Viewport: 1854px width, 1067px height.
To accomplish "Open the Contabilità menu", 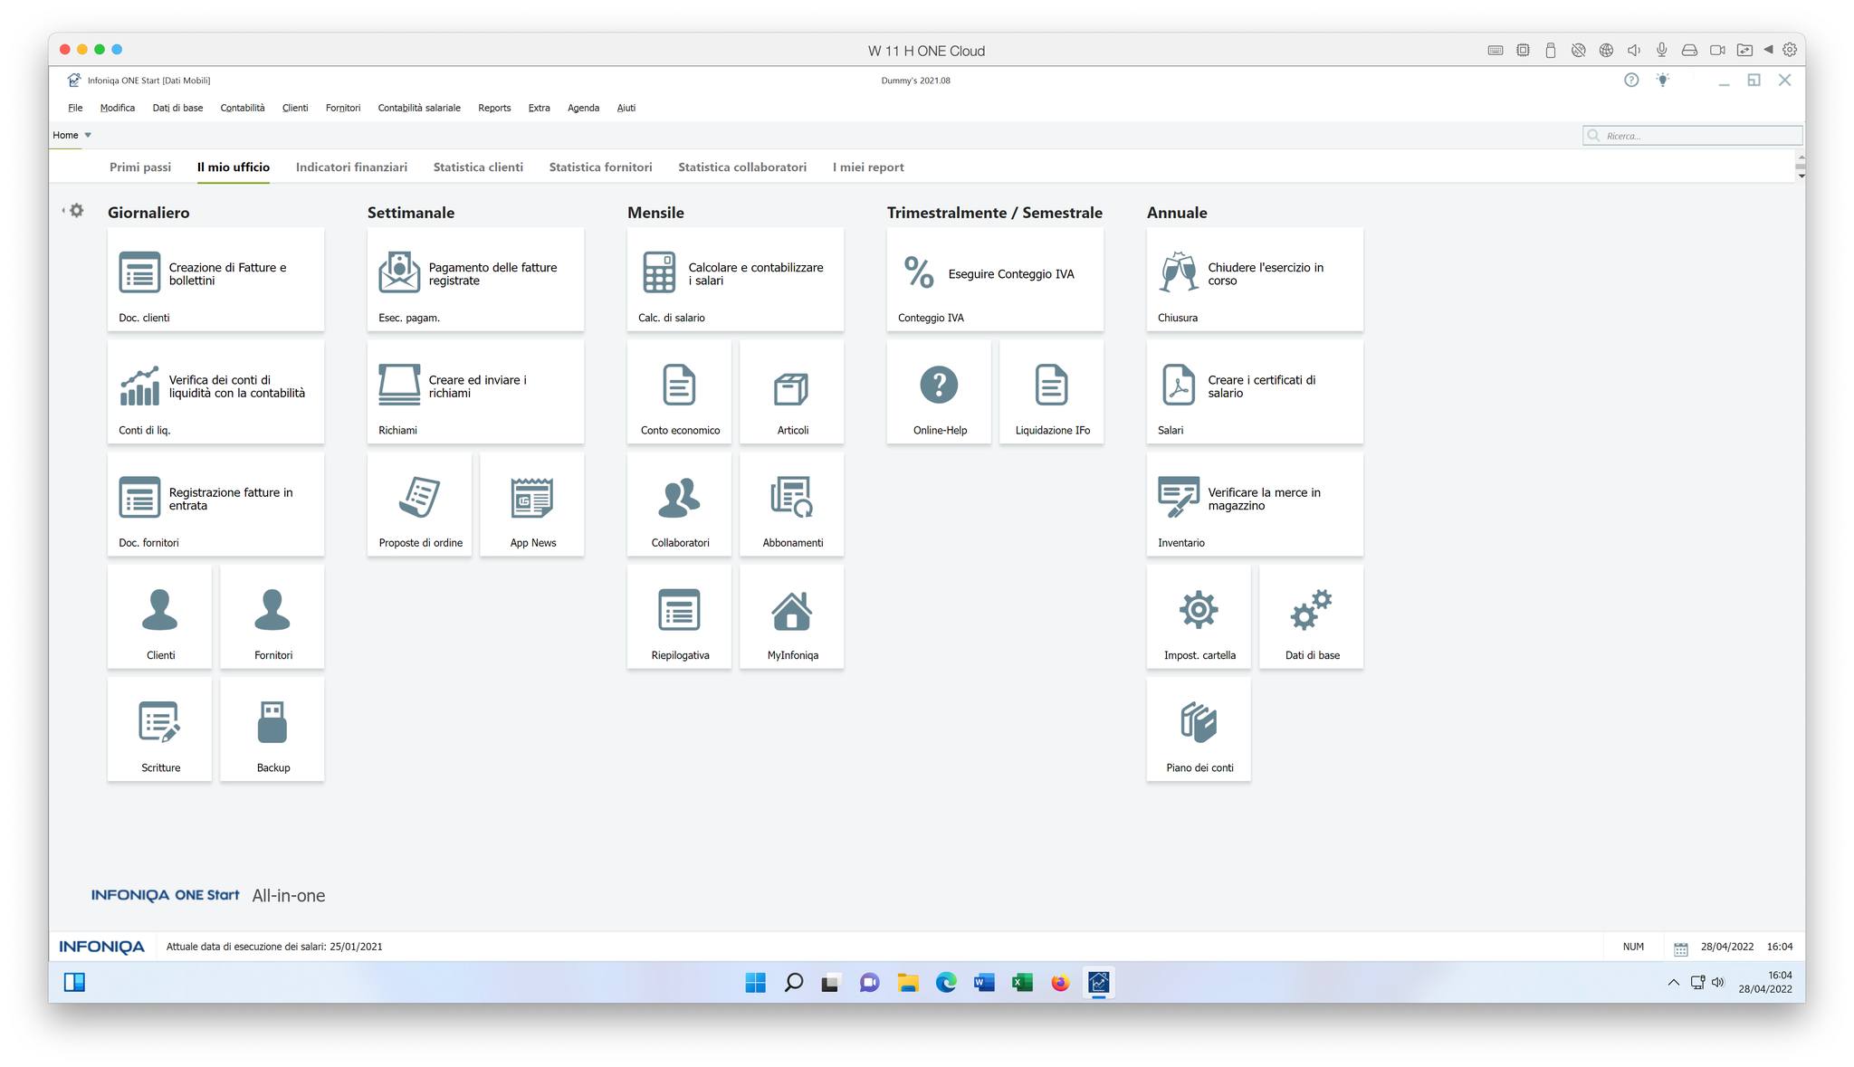I will tap(243, 108).
